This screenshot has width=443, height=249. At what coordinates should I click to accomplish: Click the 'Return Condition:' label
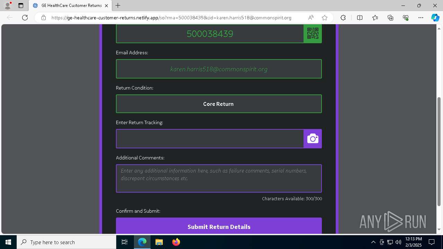click(x=135, y=88)
